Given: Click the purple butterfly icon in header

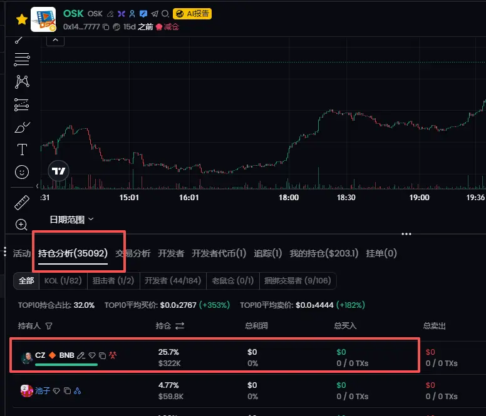Looking at the screenshot, I should tap(121, 14).
